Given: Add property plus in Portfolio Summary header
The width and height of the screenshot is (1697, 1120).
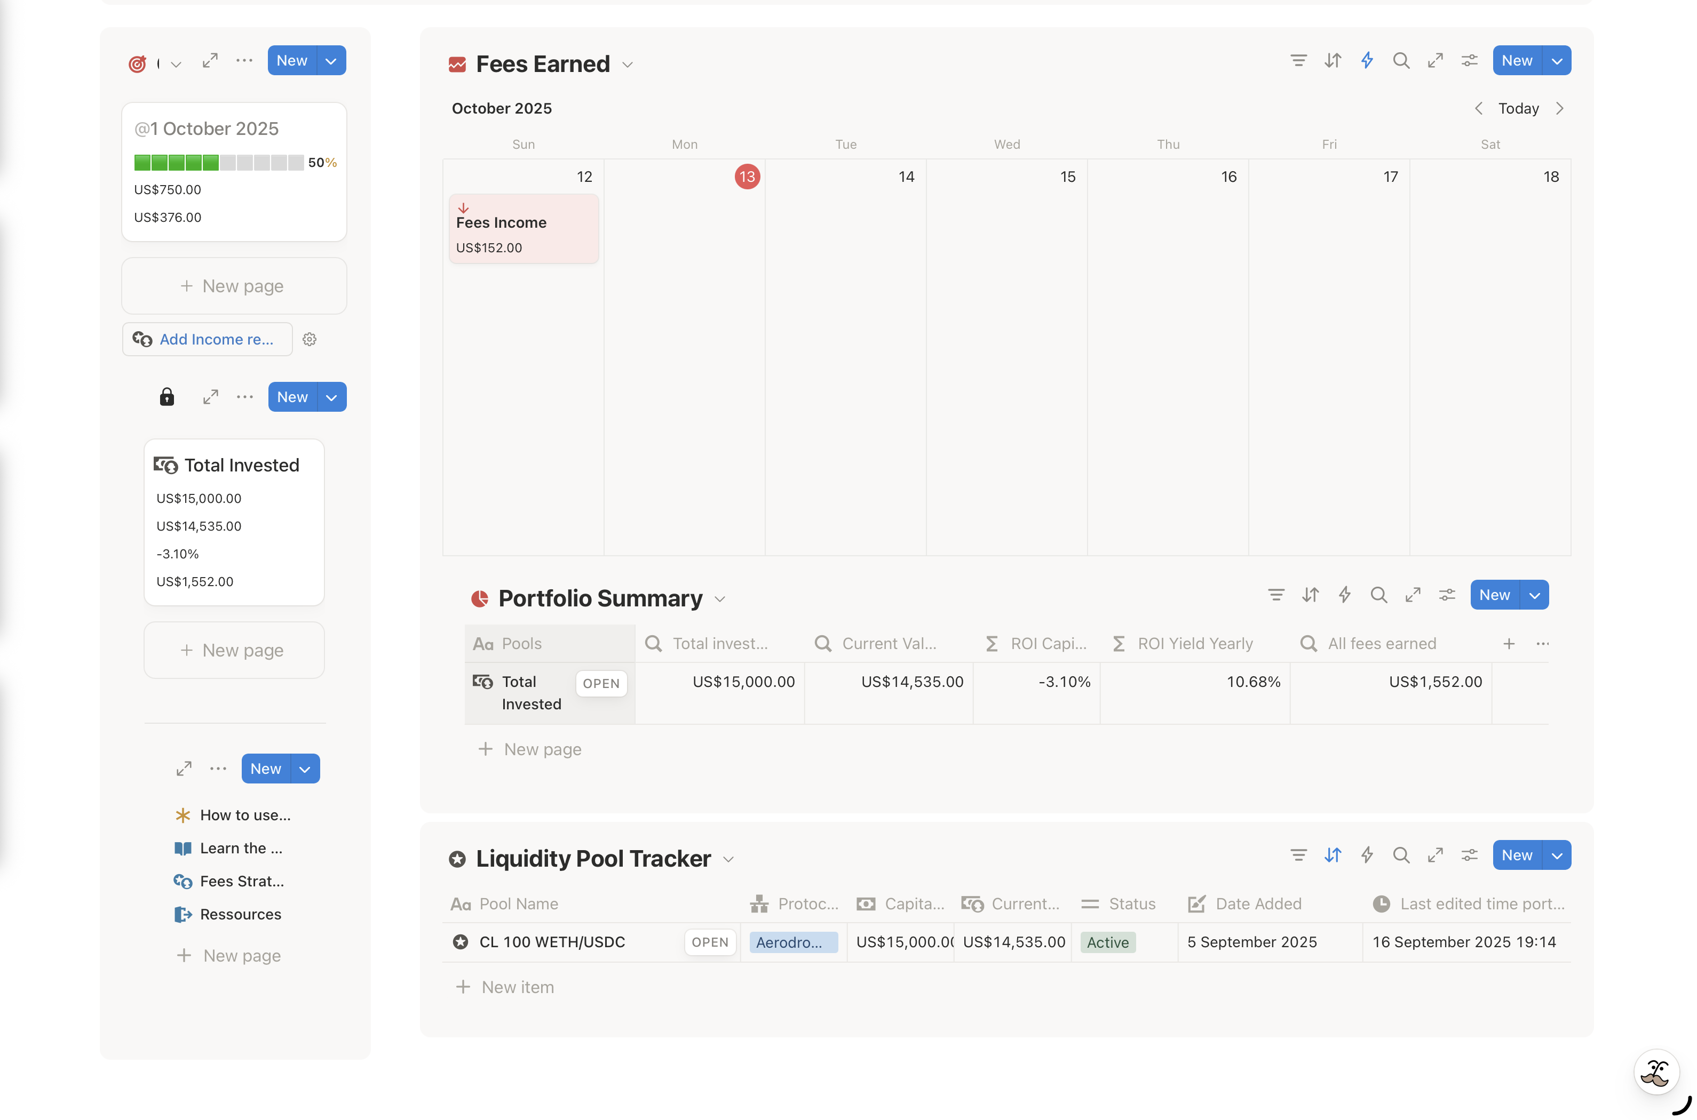Looking at the screenshot, I should click(x=1509, y=644).
